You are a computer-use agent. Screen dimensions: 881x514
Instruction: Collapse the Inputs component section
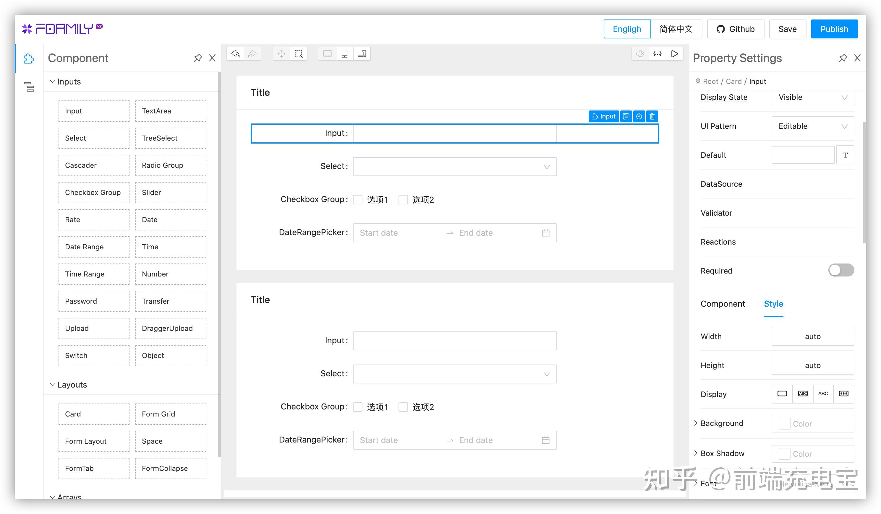point(52,82)
